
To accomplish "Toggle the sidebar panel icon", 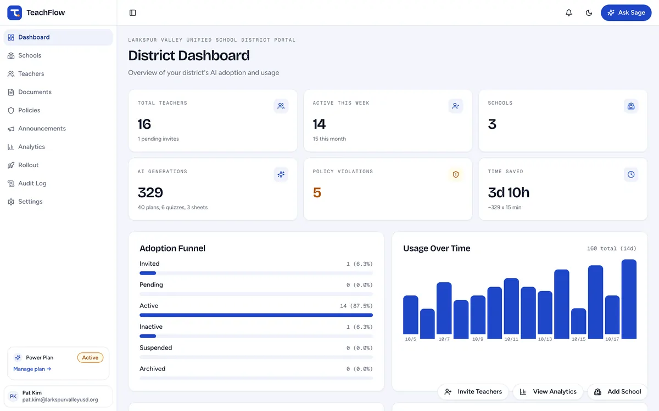I will click(133, 13).
